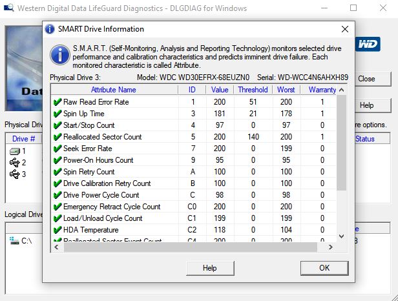
Task: Click the green checkmark beside Emergency Retract Cycle Count
Action: pyautogui.click(x=58, y=207)
